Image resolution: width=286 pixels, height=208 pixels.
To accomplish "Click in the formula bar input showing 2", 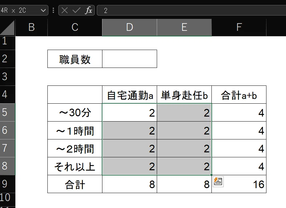I will pyautogui.click(x=191, y=10).
